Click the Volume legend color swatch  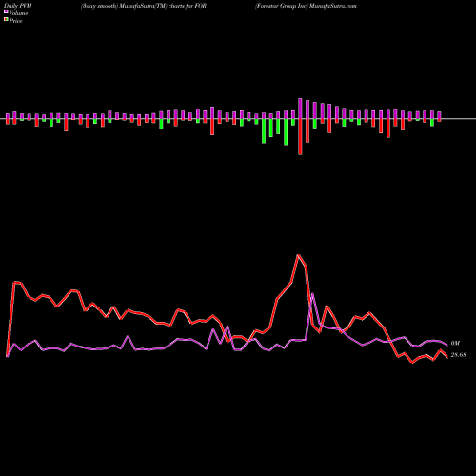tap(6, 12)
